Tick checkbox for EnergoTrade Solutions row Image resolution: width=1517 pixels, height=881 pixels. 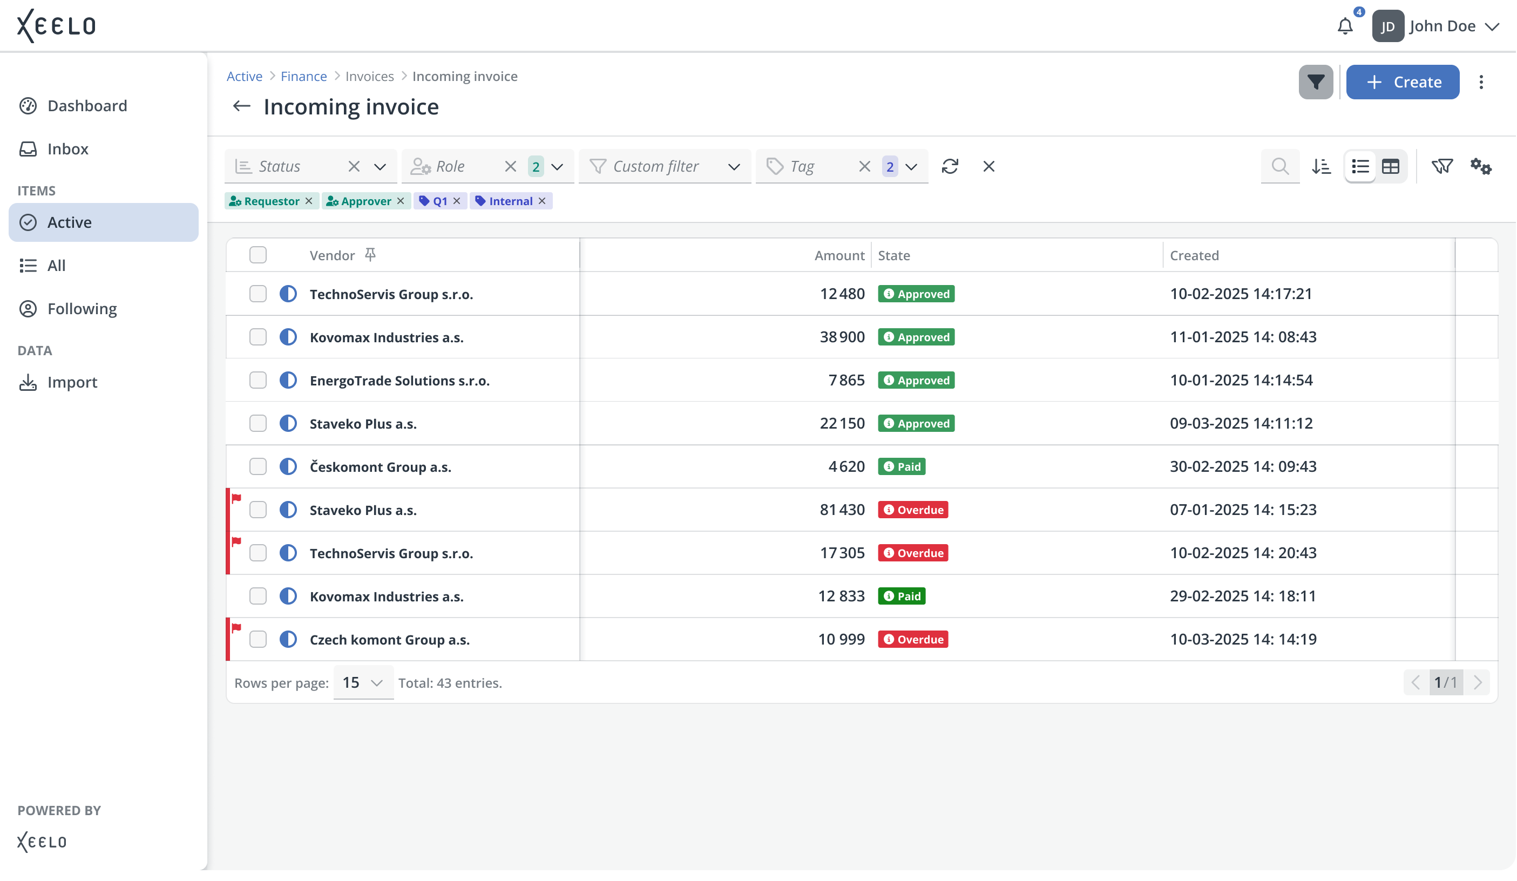(x=258, y=381)
